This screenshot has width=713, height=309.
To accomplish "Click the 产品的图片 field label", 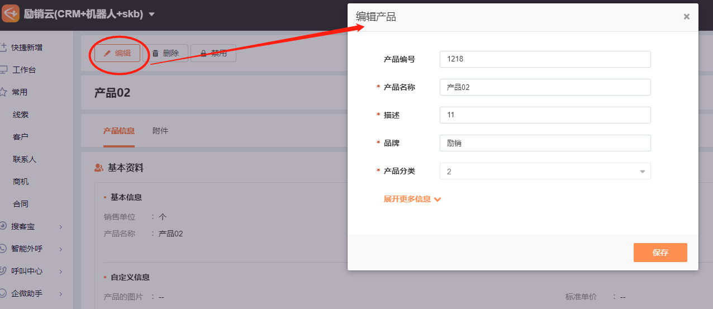I will [123, 297].
